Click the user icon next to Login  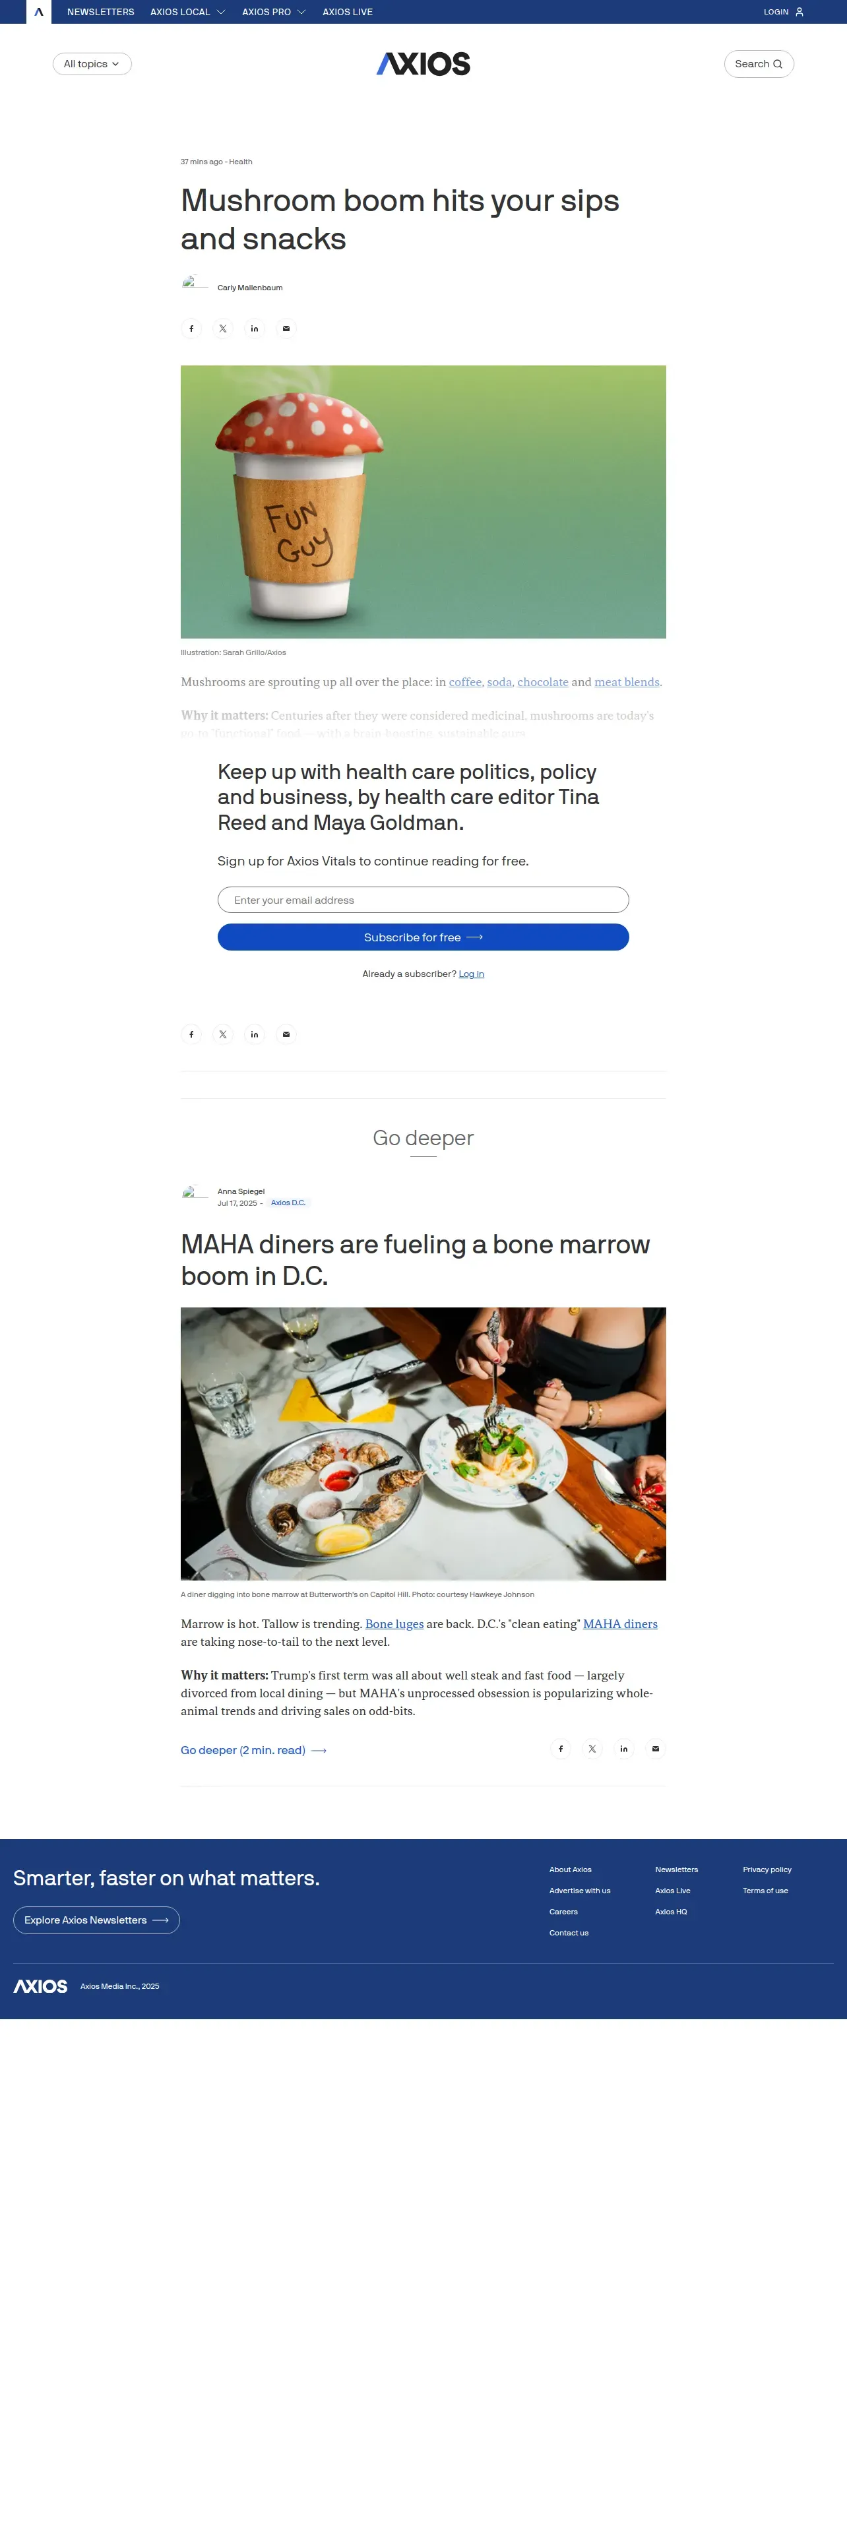[800, 12]
